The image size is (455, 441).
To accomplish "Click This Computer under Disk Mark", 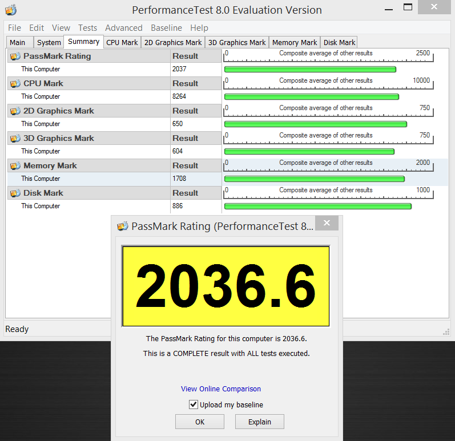I will [x=41, y=206].
